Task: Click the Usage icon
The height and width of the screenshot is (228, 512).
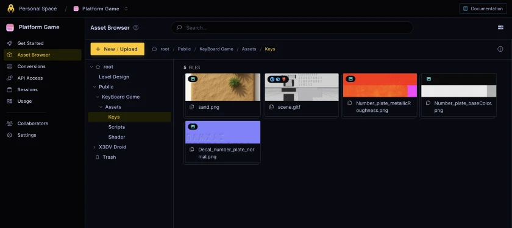Action: 10,102
